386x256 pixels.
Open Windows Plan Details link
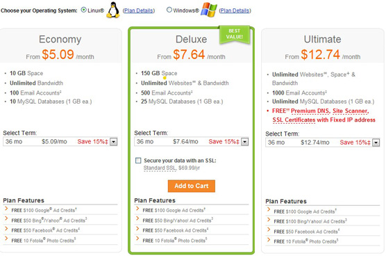pyautogui.click(x=235, y=10)
